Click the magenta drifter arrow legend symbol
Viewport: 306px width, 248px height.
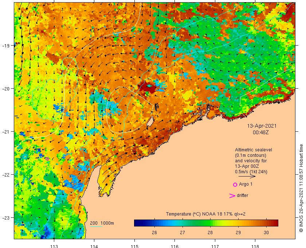[x=232, y=196]
